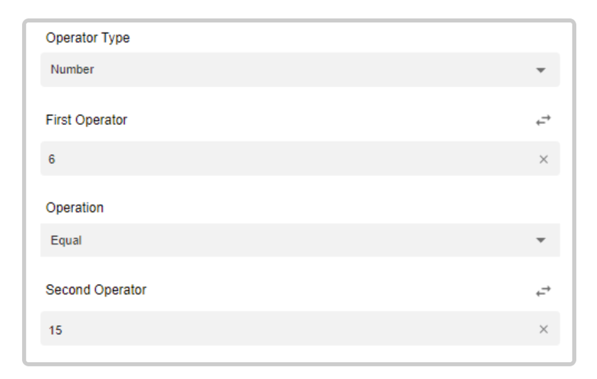Select the Number text in Operator Type
597x379 pixels.
(72, 69)
